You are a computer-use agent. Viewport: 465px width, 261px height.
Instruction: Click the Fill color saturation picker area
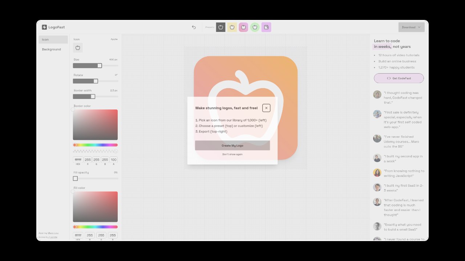coord(95,207)
